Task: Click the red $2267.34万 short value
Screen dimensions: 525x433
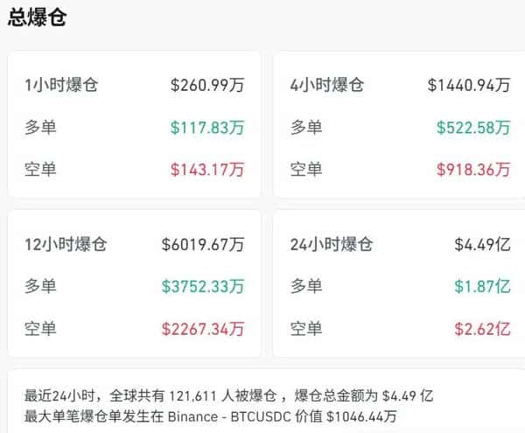Action: 203,329
